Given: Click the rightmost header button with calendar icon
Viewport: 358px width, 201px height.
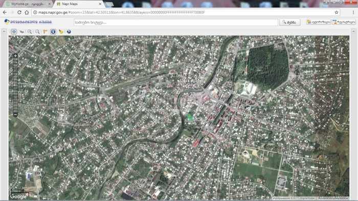Looking at the screenshot, I should point(344,22).
